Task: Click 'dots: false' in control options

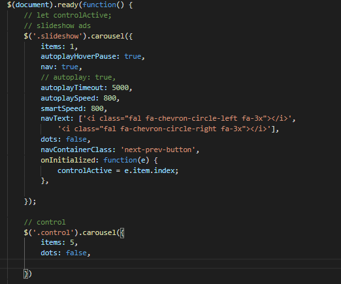Action: tap(65, 253)
